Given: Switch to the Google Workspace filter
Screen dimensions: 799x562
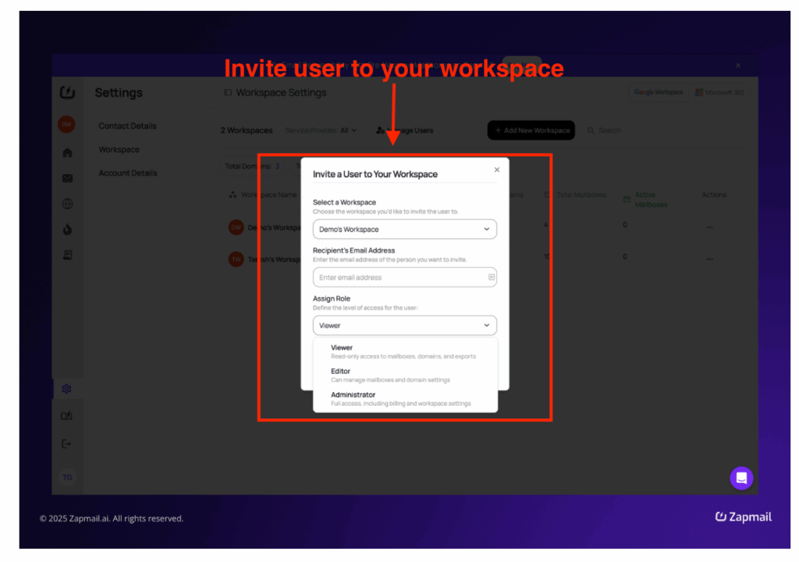Looking at the screenshot, I should coord(658,91).
